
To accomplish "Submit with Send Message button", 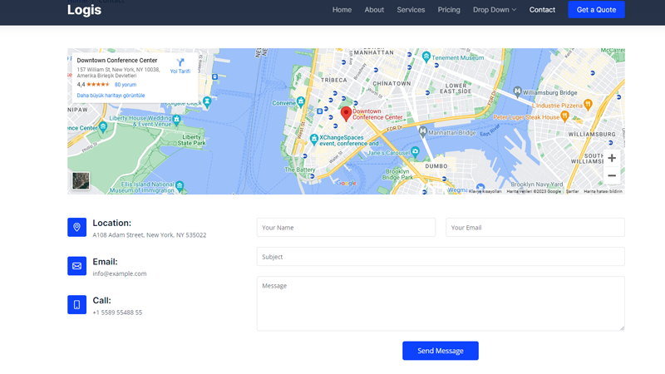I will pos(441,351).
